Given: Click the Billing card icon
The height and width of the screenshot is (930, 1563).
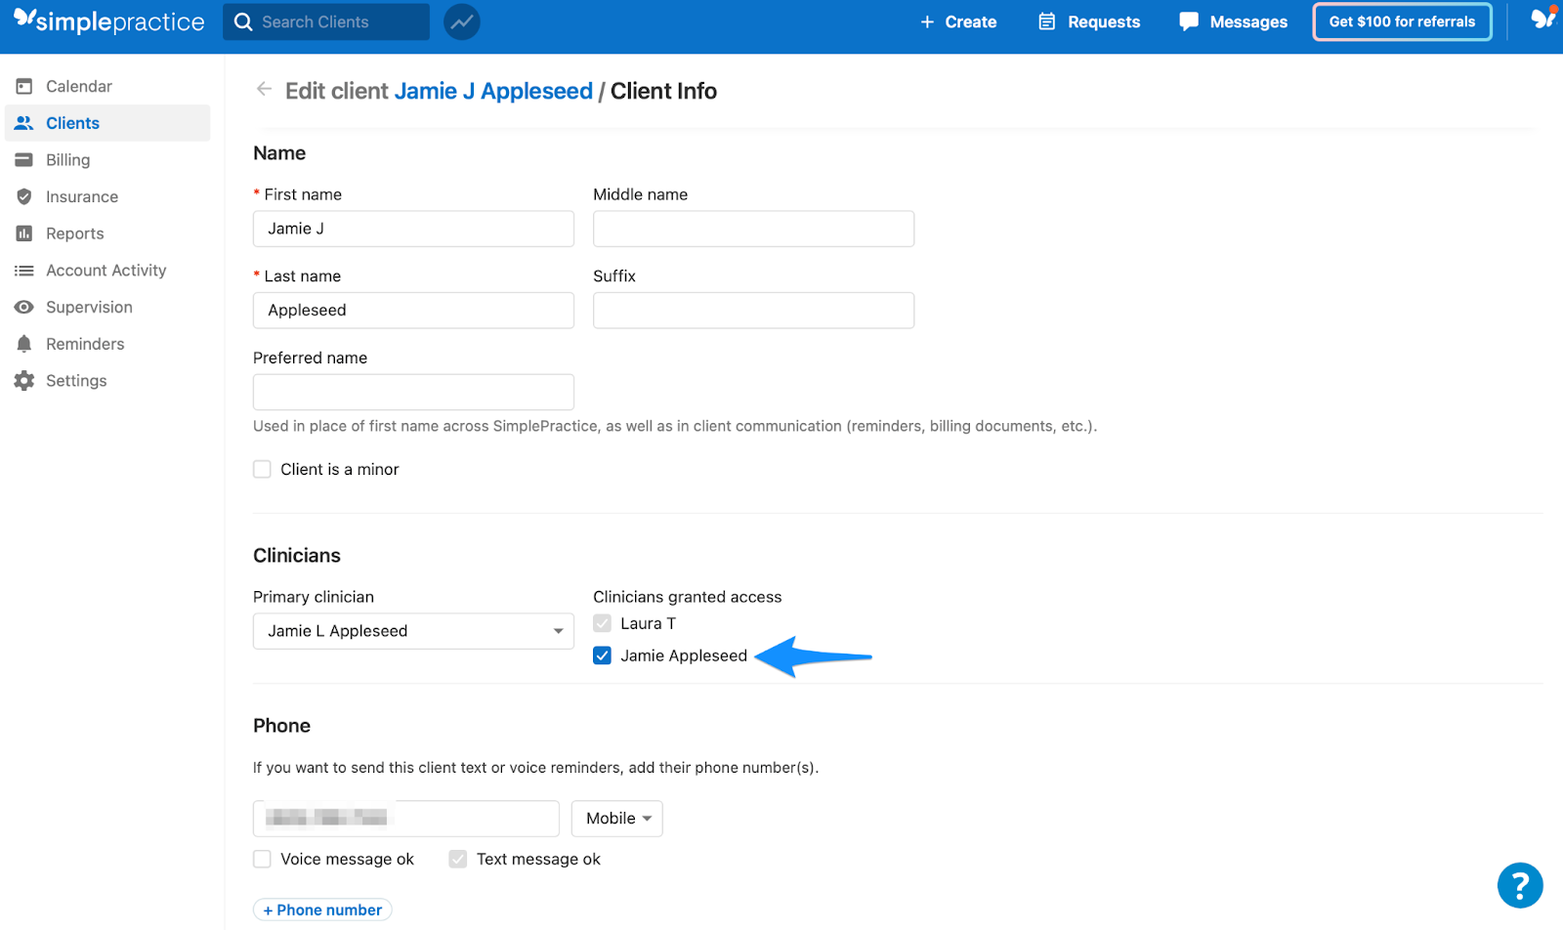Looking at the screenshot, I should 24,160.
